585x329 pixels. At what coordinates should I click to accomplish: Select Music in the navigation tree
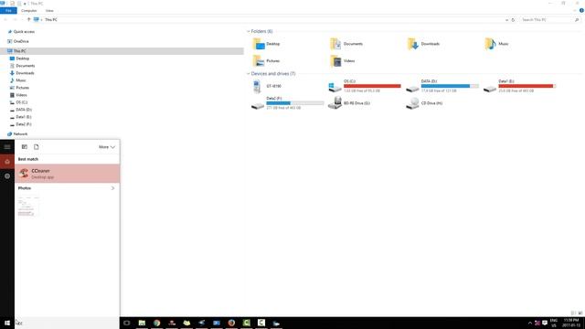tap(20, 80)
